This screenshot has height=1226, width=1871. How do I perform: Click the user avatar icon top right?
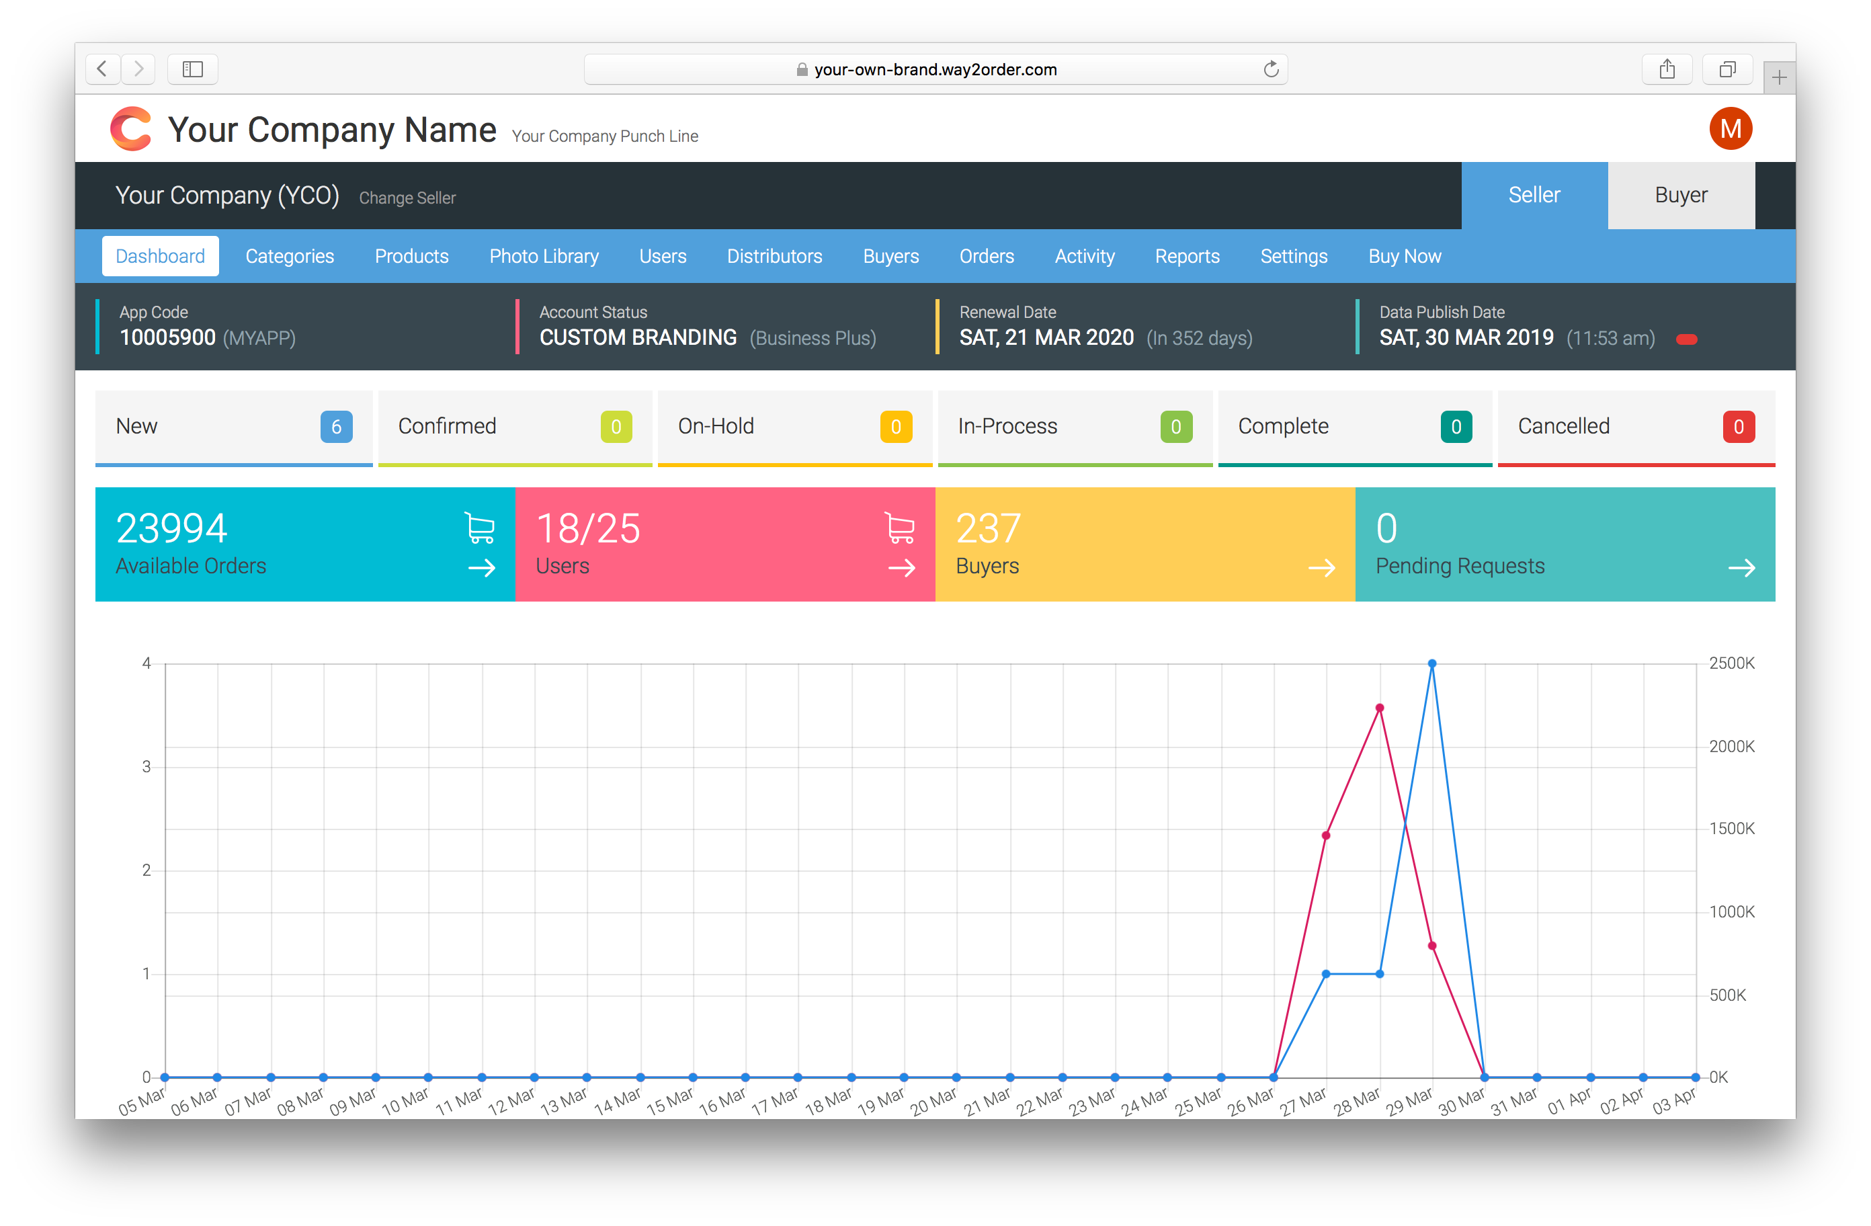coord(1729,128)
